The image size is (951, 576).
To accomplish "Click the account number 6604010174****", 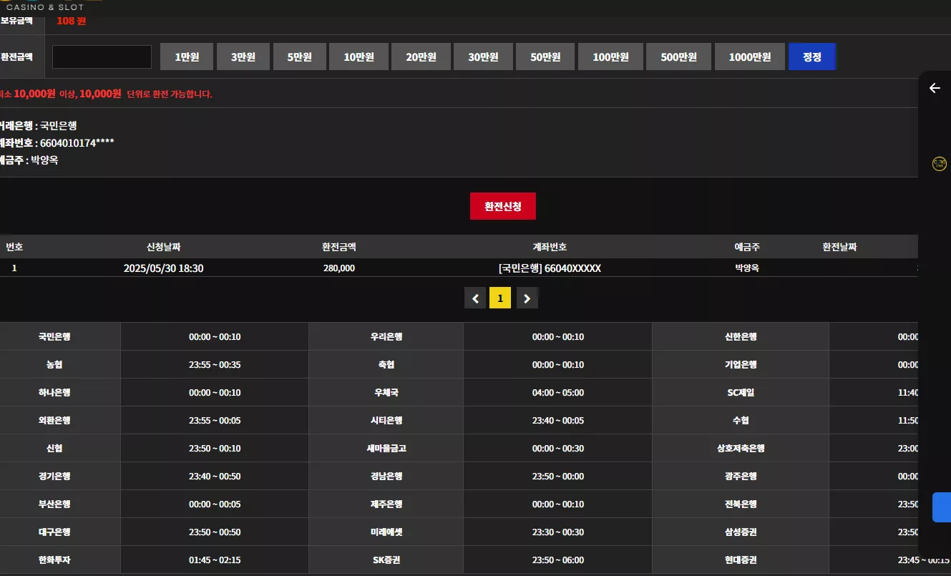I will click(77, 143).
